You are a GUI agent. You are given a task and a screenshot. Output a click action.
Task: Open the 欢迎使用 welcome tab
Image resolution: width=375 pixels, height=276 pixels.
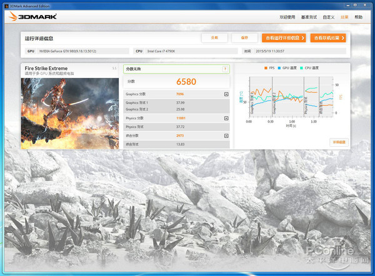[x=287, y=17]
